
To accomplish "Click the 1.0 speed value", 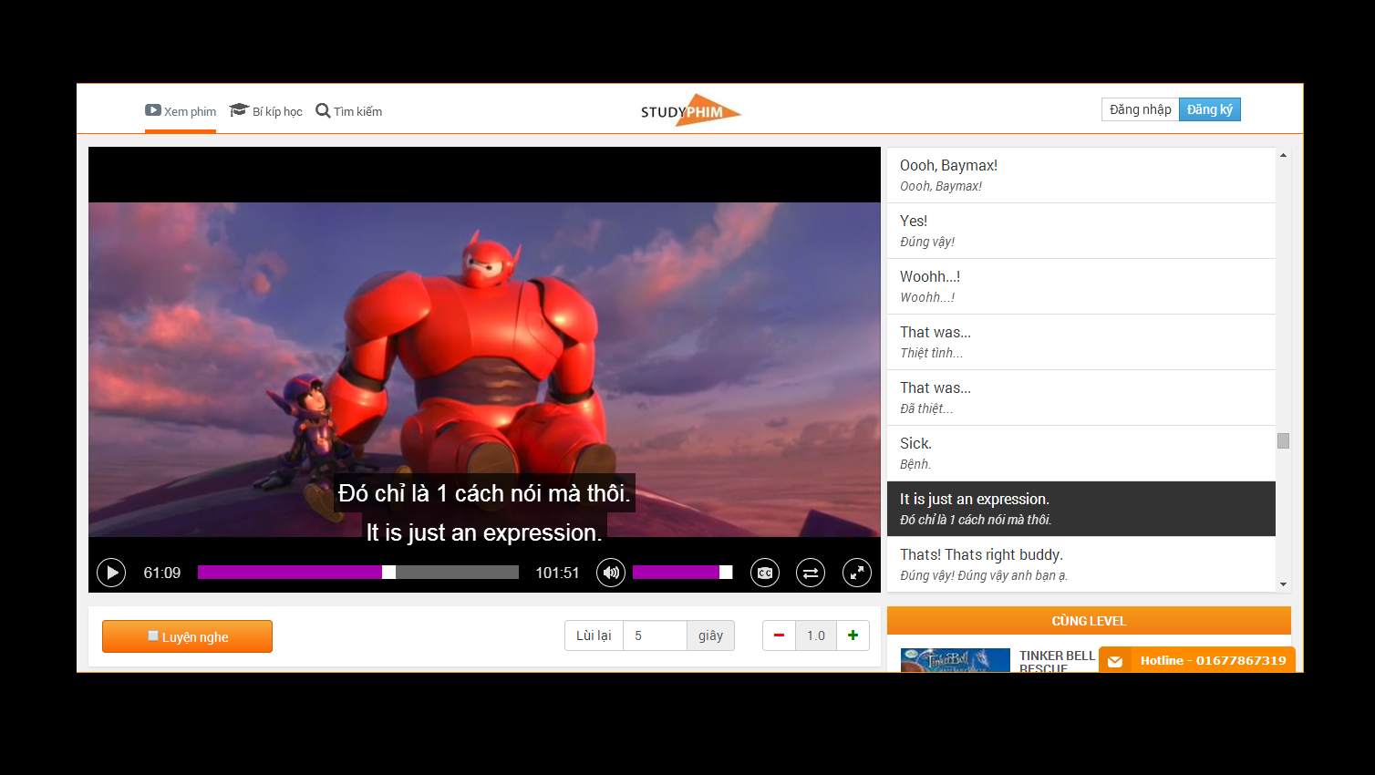I will tap(816, 635).
